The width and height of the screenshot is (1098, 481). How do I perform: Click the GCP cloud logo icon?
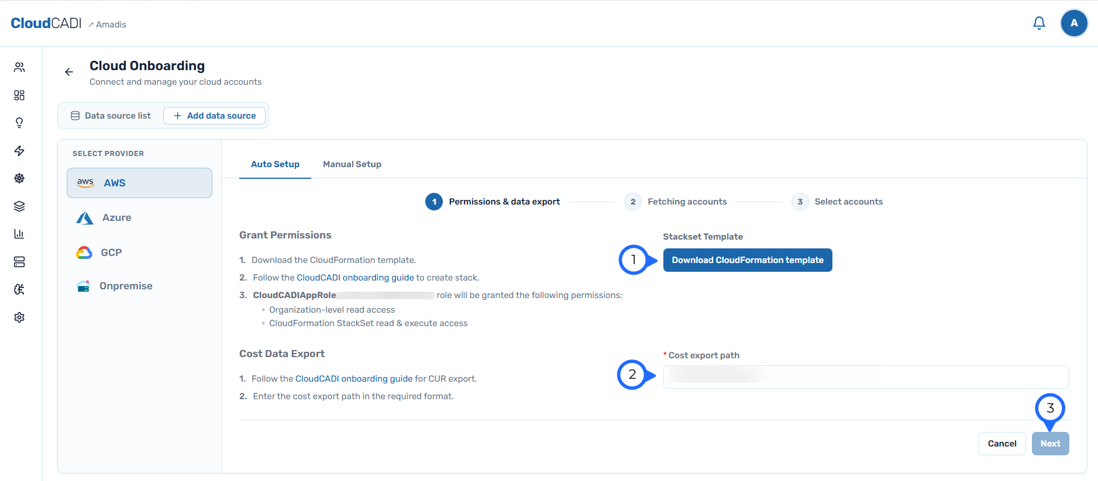(84, 252)
